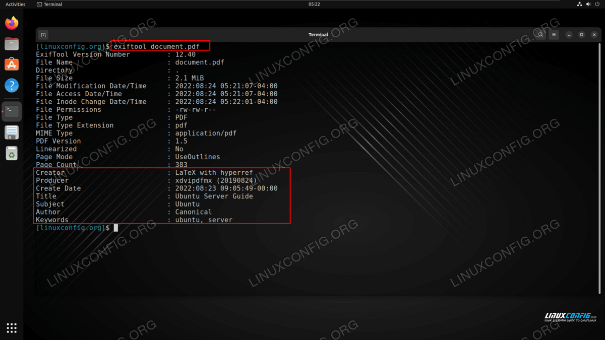
Task: Click the Producer value 'xdvipdfmx (20190824)'
Action: pos(216,180)
